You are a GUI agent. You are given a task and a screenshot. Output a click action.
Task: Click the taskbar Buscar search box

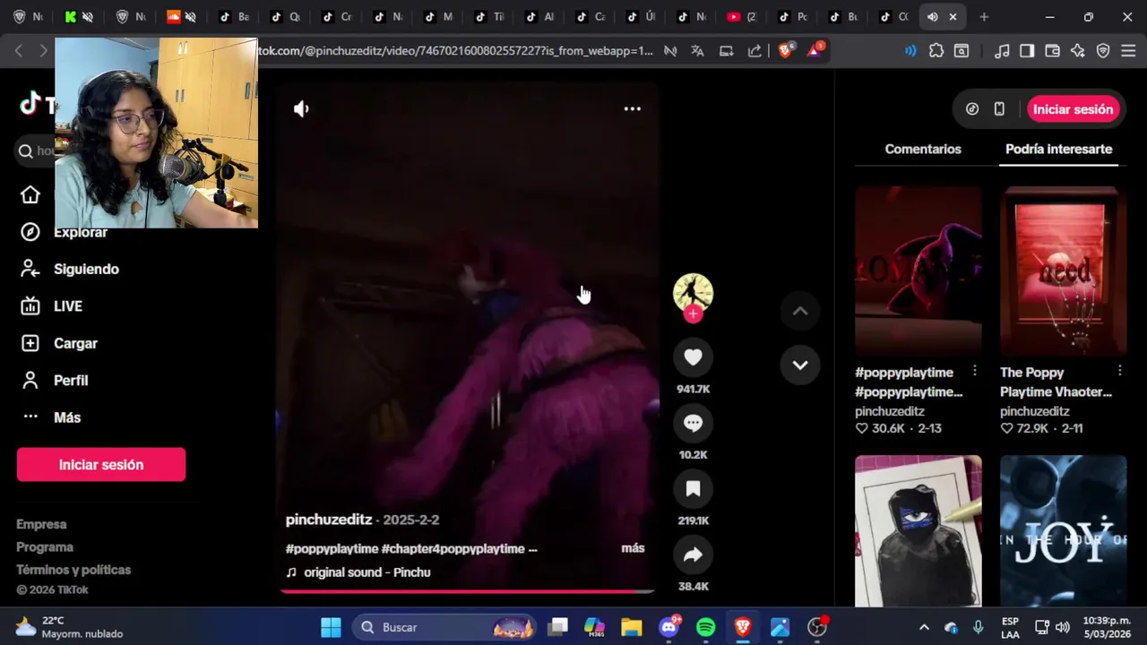444,627
